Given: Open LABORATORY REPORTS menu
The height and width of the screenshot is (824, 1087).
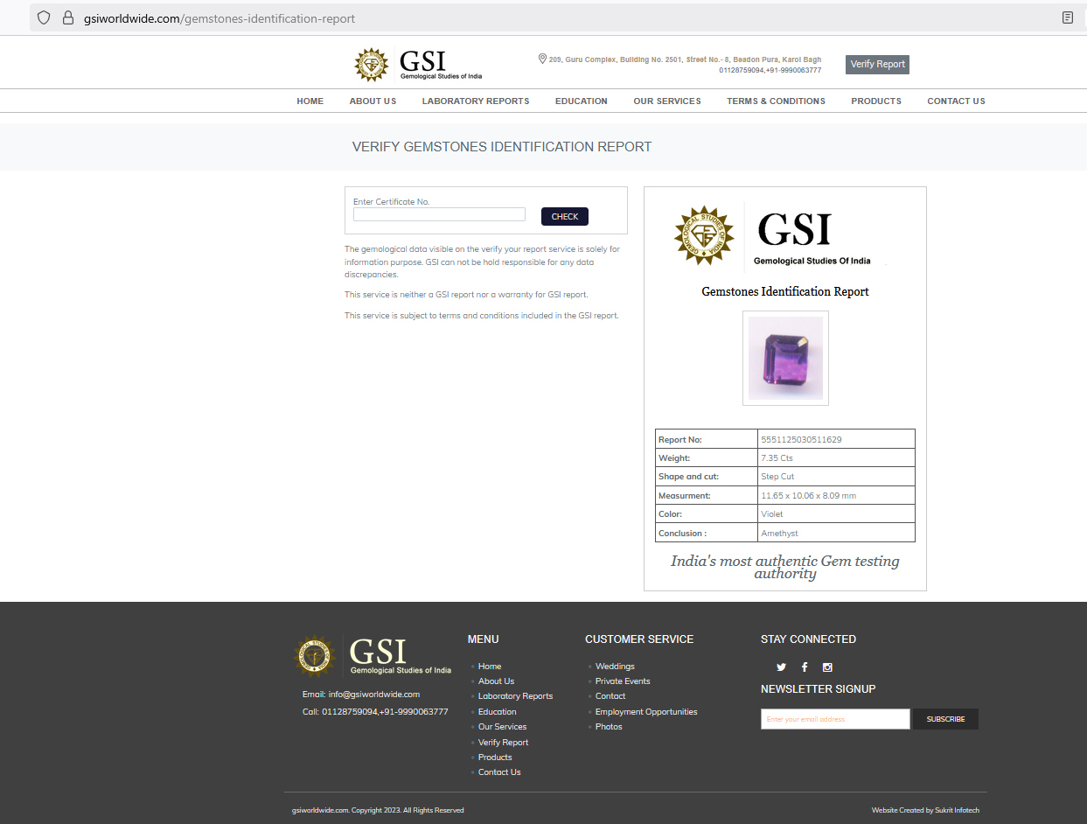Looking at the screenshot, I should click(x=476, y=101).
